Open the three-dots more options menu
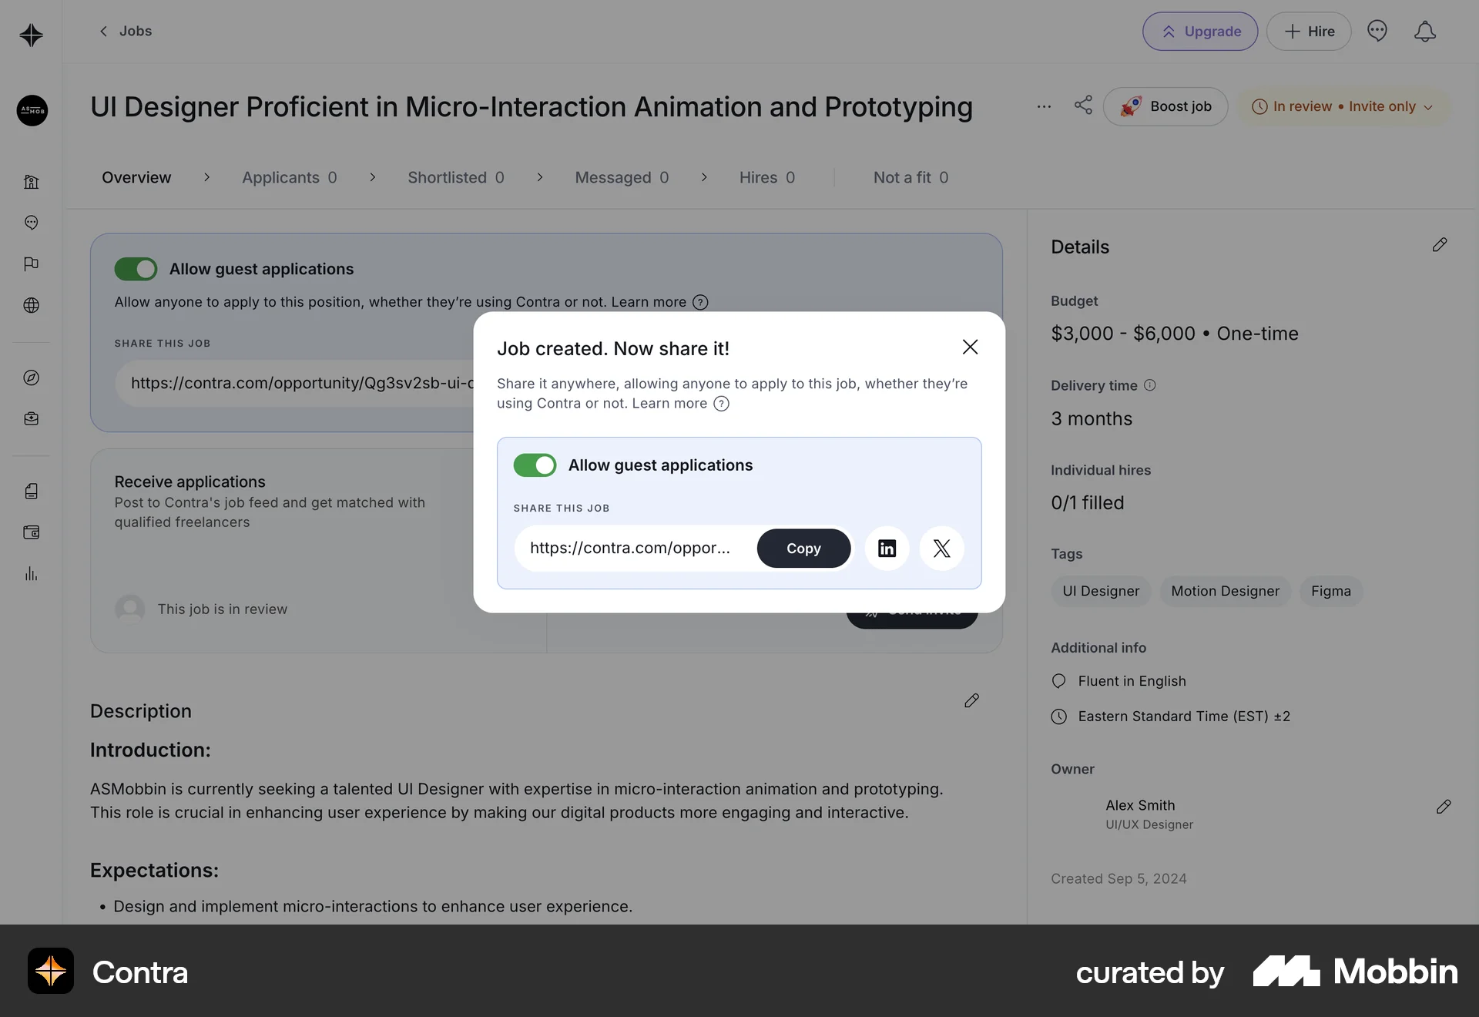The image size is (1479, 1017). coord(1044,106)
